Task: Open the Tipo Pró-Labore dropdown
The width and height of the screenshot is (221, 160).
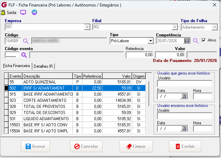Action: [151, 41]
